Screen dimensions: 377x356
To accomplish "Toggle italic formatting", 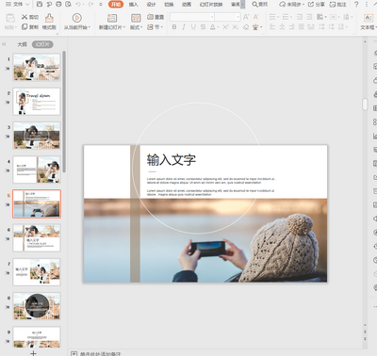I will pyautogui.click(x=184, y=27).
